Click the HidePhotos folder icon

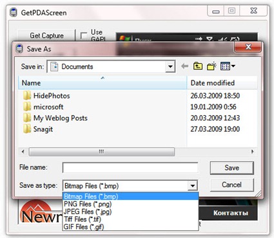27,96
